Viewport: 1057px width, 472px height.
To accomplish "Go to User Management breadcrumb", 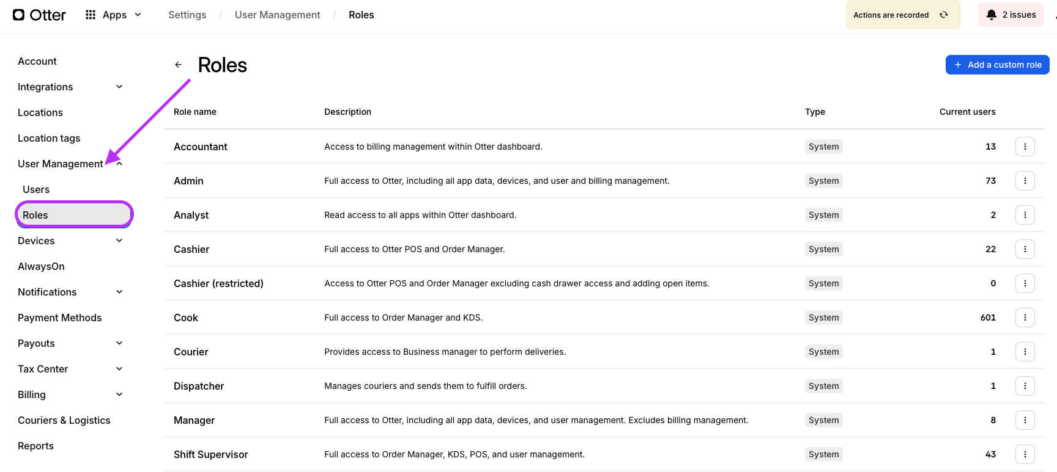I will coord(278,15).
